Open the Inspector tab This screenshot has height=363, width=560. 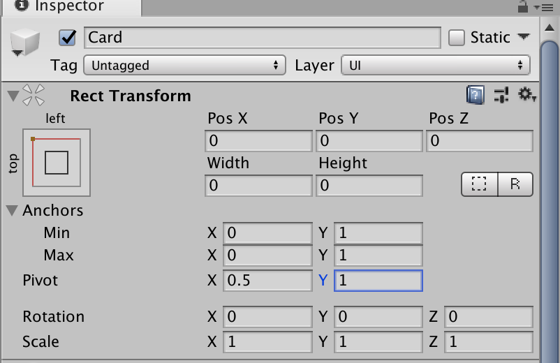(x=71, y=7)
